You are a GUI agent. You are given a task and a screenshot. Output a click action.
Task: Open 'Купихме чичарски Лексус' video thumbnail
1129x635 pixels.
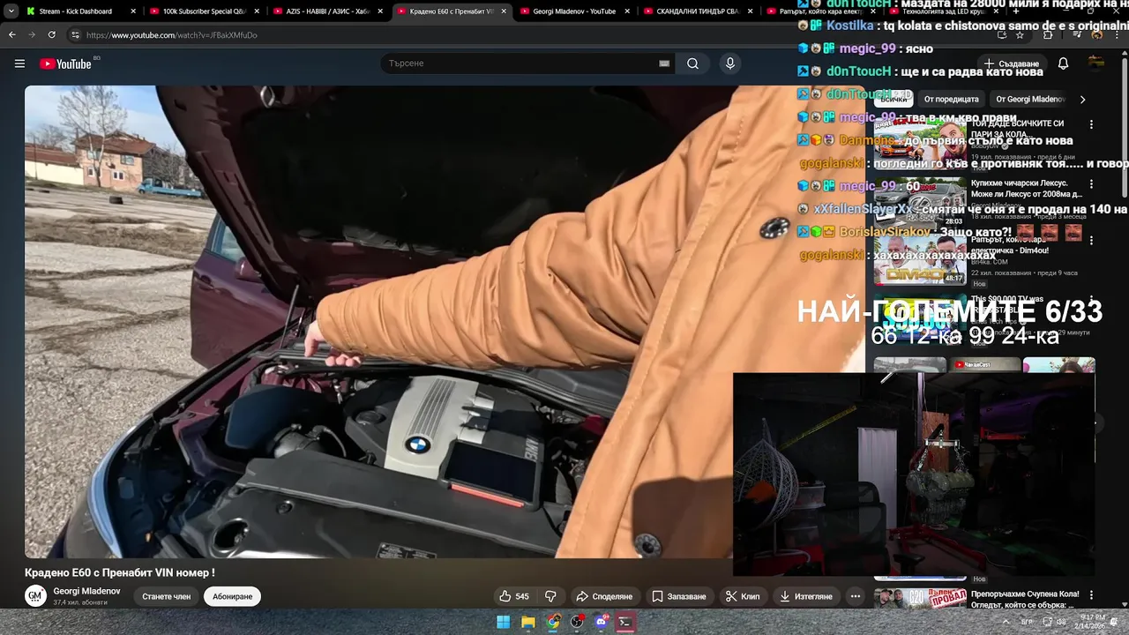(x=920, y=201)
